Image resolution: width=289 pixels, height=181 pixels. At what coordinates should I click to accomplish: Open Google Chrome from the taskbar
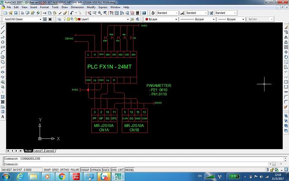pos(62,176)
